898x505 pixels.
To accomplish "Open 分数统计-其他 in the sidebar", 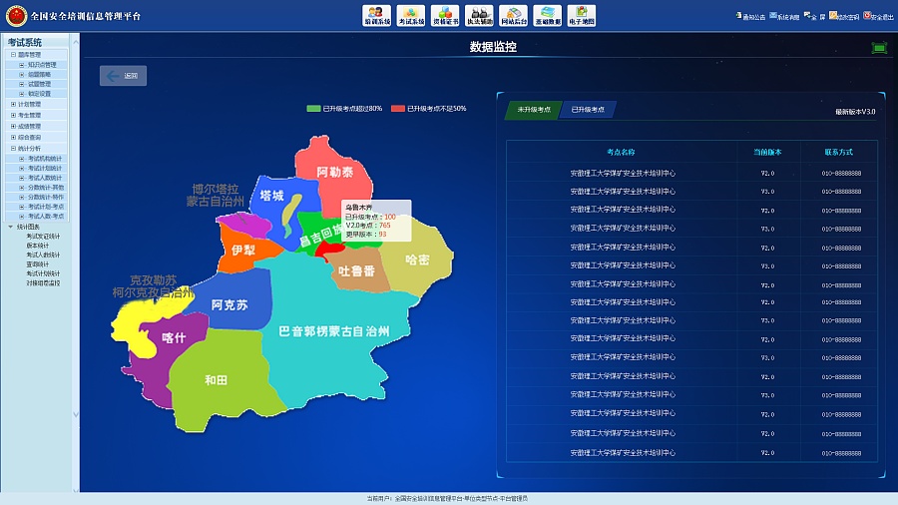I will tap(46, 188).
